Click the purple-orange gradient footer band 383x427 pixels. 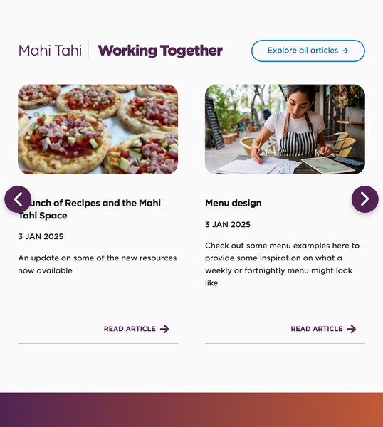point(191,410)
